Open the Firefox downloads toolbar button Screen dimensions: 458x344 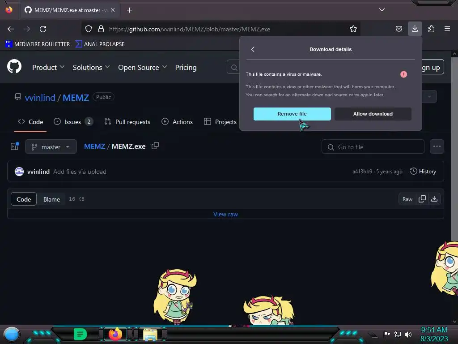pyautogui.click(x=415, y=29)
